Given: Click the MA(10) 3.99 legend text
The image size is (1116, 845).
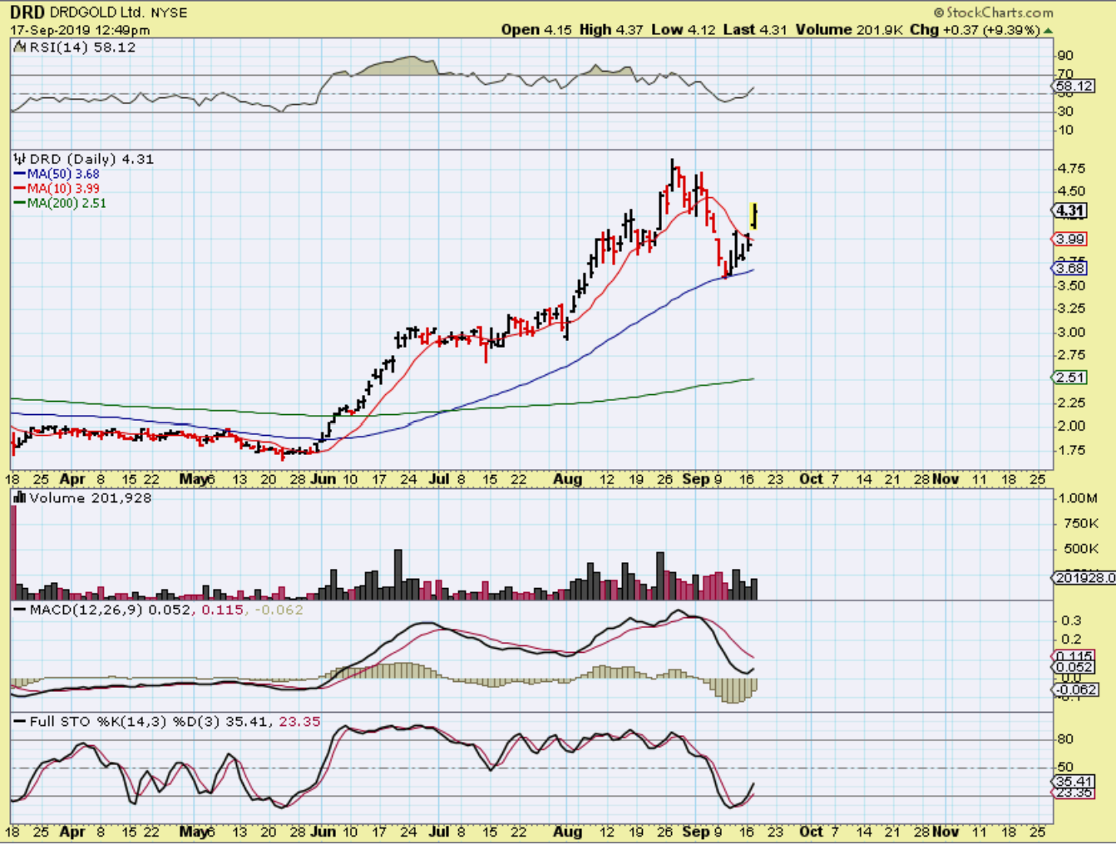Looking at the screenshot, I should coord(63,189).
